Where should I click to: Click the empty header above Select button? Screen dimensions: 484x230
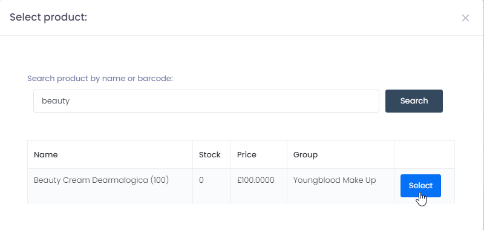[x=424, y=155]
